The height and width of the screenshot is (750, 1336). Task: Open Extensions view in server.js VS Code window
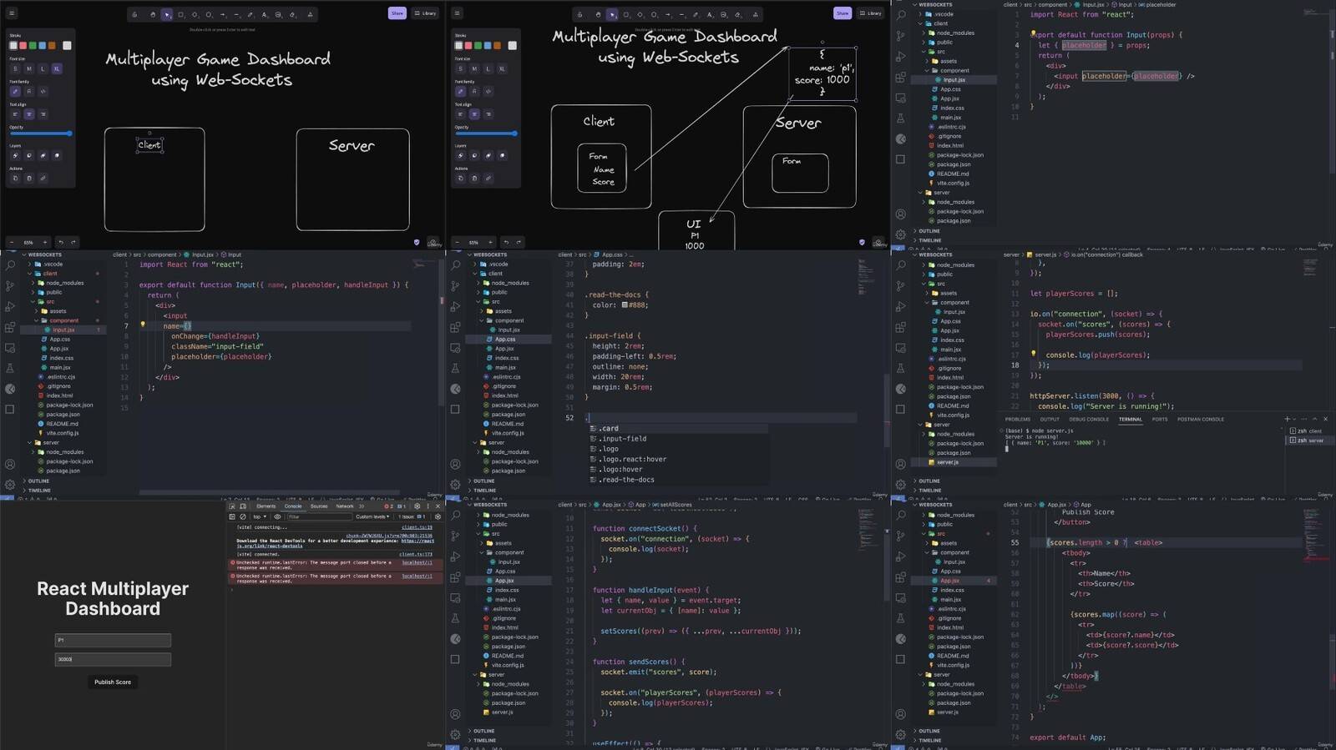pos(900,327)
